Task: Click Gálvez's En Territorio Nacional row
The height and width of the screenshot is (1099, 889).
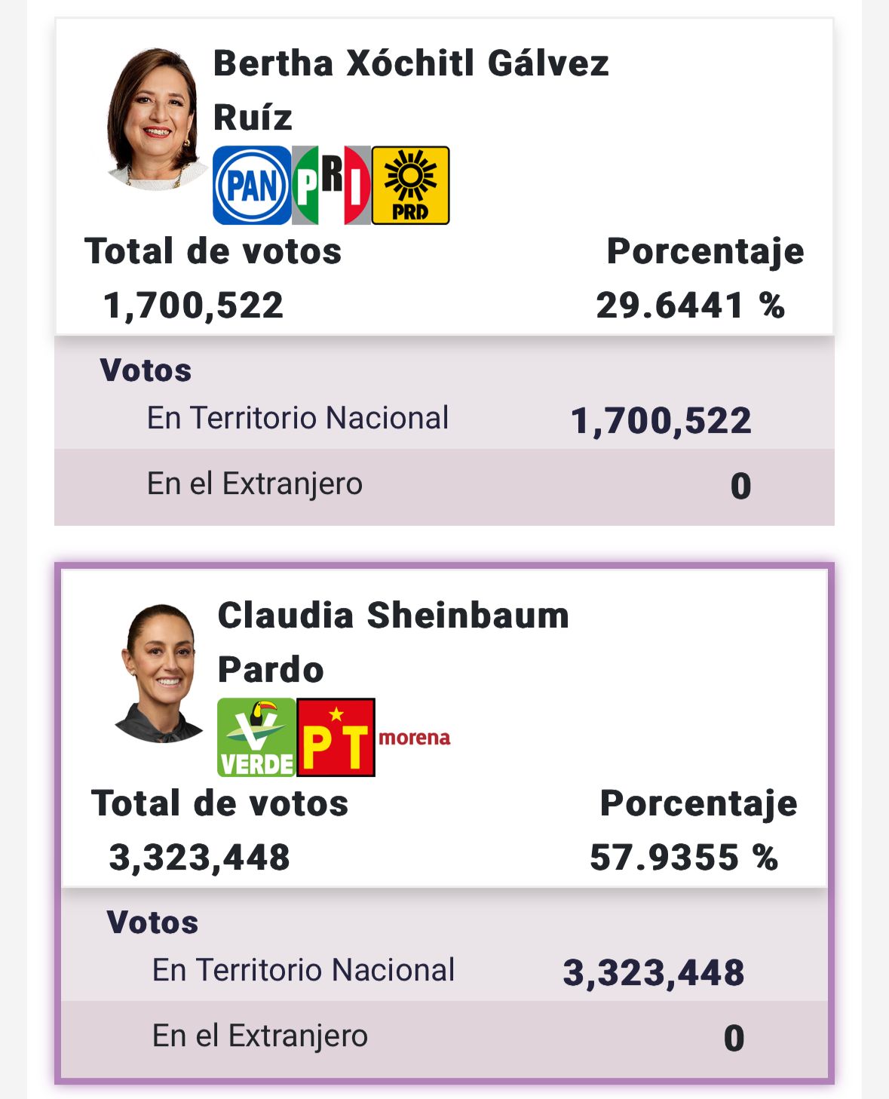Action: [444, 419]
